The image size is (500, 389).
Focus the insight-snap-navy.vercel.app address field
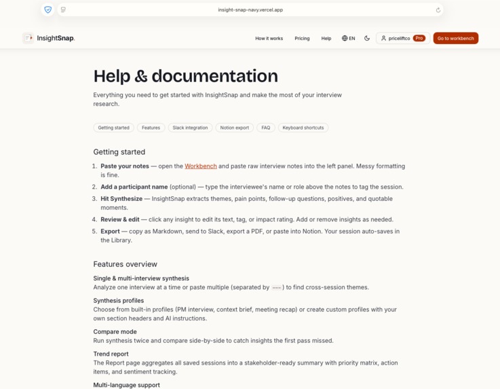(250, 10)
